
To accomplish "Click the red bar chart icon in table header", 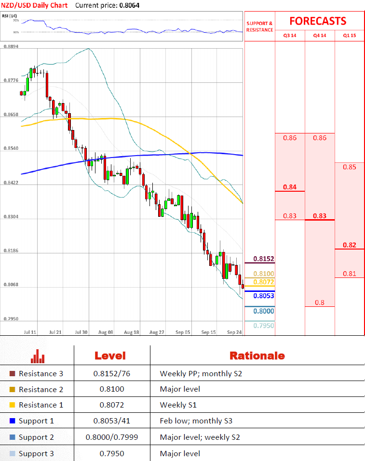I will coord(38,356).
